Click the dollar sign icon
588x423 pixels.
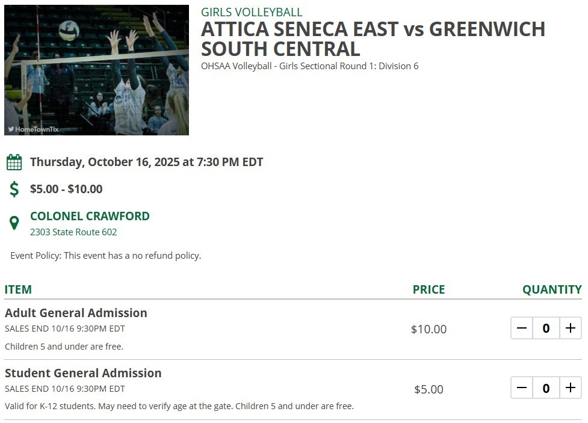14,189
